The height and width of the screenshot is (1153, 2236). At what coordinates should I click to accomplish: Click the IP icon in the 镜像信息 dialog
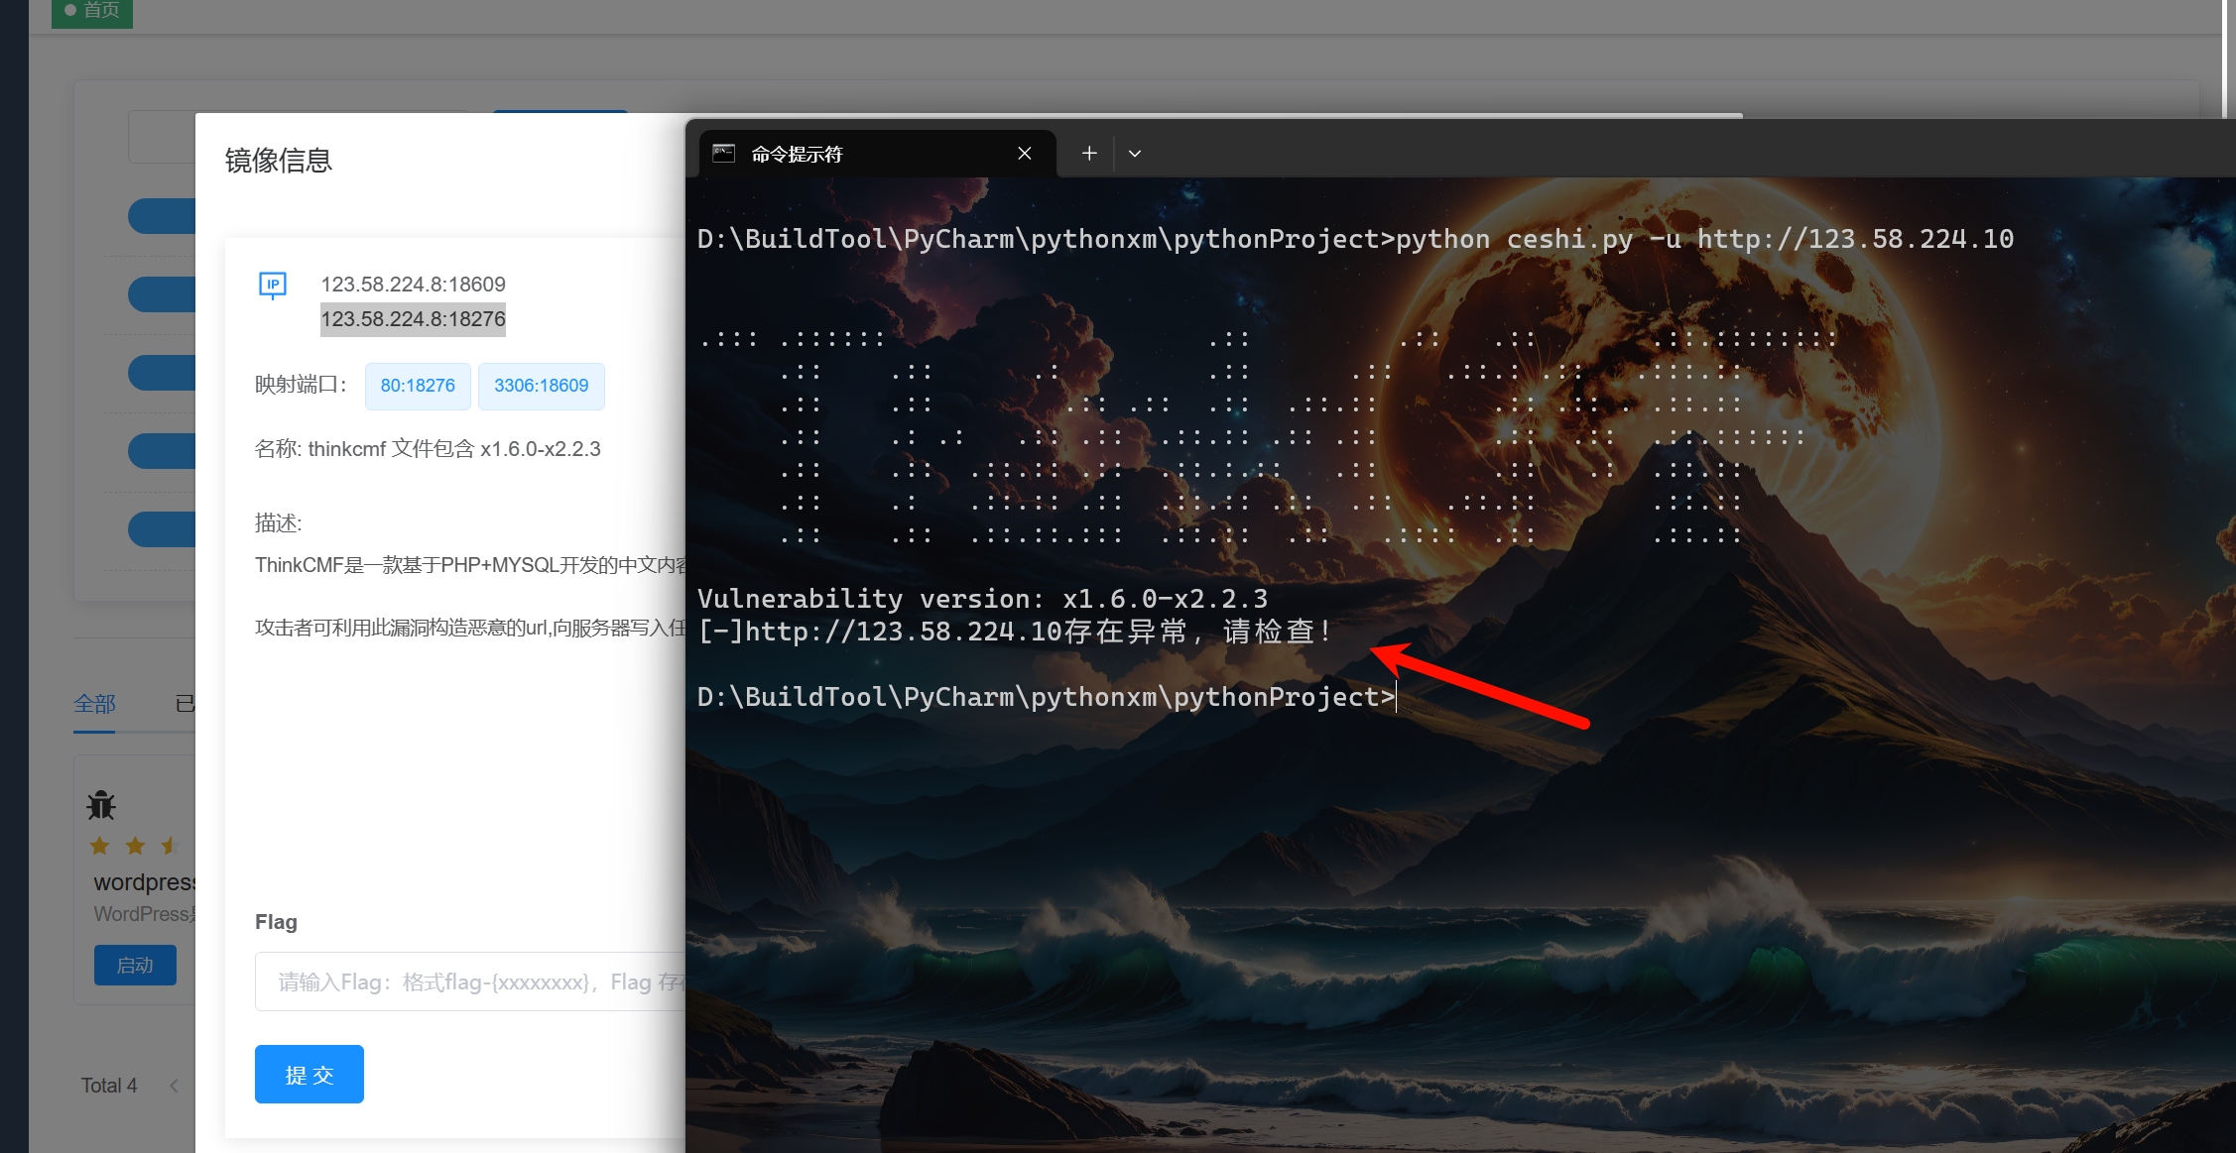[x=273, y=286]
